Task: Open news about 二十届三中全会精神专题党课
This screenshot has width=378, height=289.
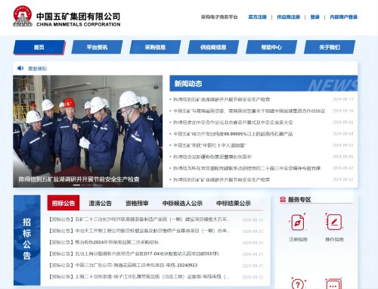Action: [x=247, y=168]
